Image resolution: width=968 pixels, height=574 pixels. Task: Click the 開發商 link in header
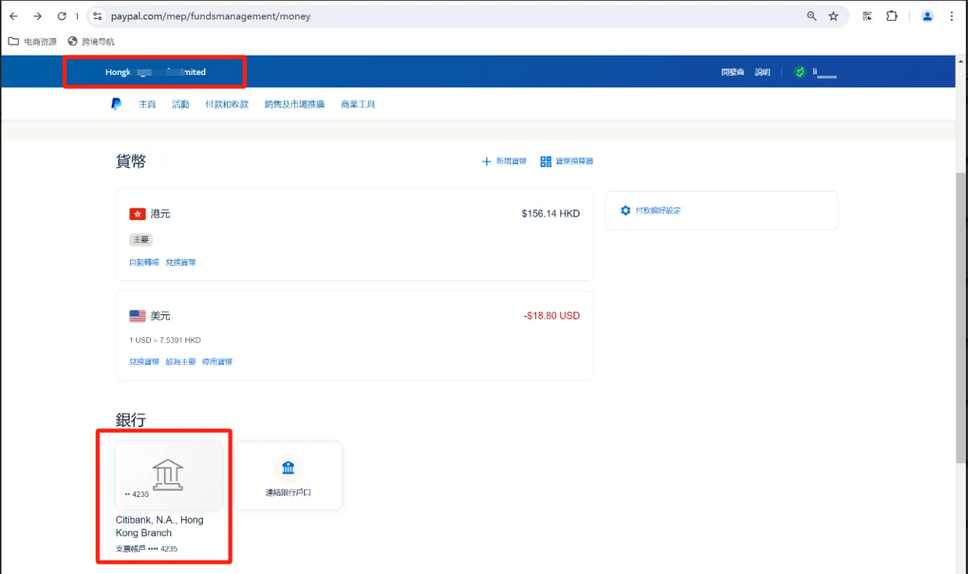click(x=732, y=72)
